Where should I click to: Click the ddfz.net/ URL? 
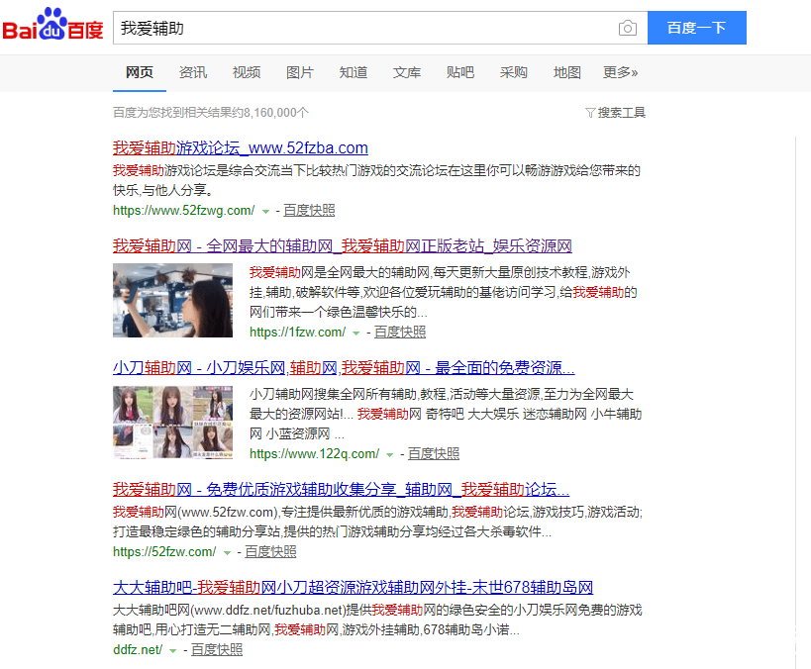click(x=138, y=650)
